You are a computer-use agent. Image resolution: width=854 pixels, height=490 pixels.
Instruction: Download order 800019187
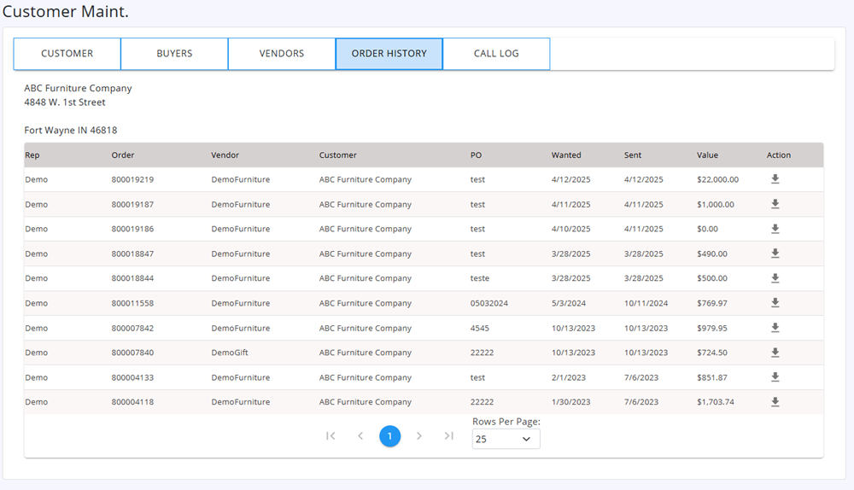775,204
